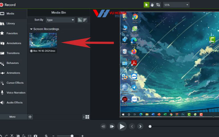
Task: Open the Sort By Type dropdown
Action: [x=60, y=20]
